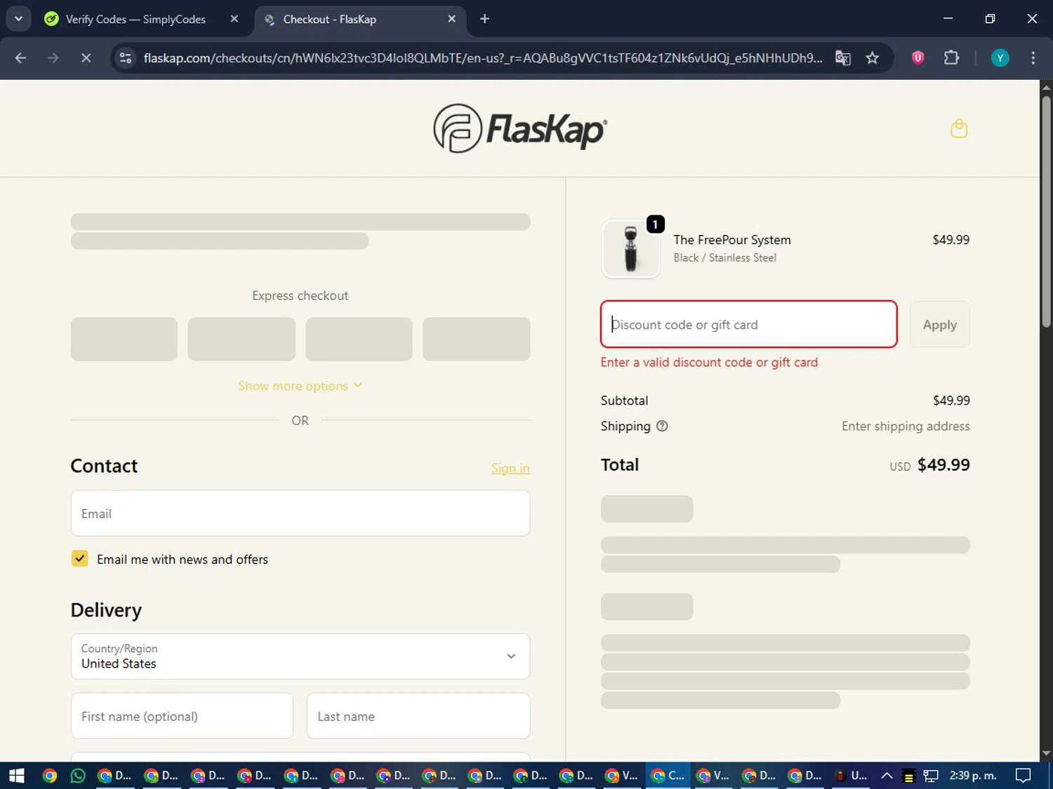Screen dimensions: 1053x789
Task: Click The FreePour System product thumbnail
Action: coord(631,249)
